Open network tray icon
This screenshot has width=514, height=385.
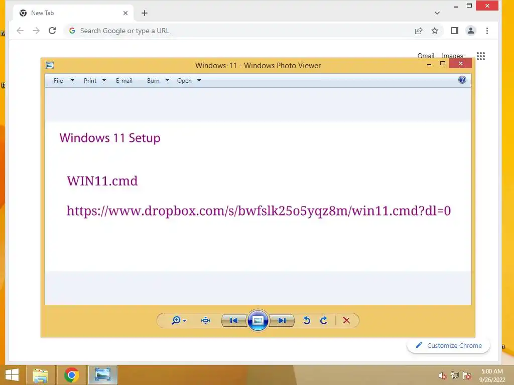coord(454,375)
